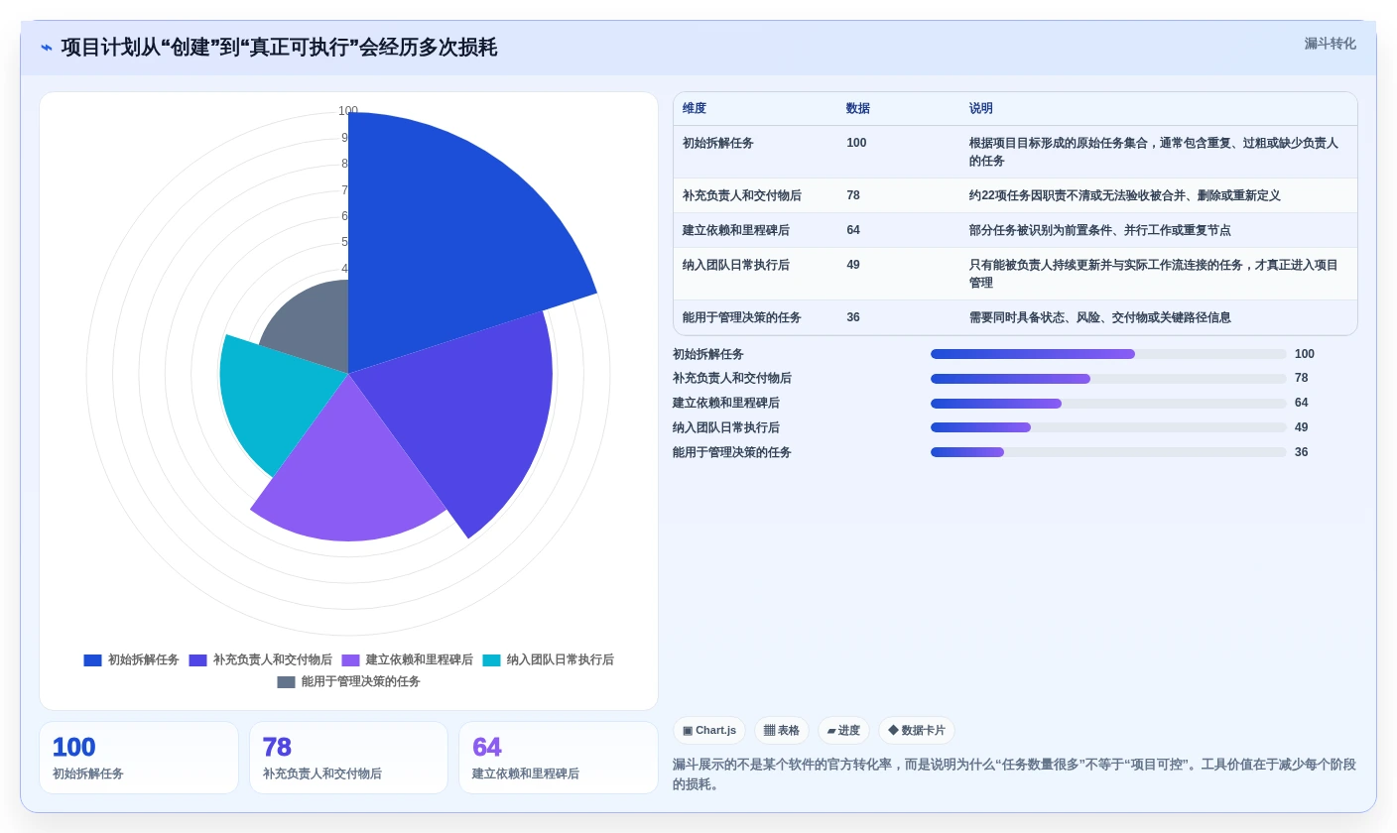Click the 说明 column header

click(981, 109)
